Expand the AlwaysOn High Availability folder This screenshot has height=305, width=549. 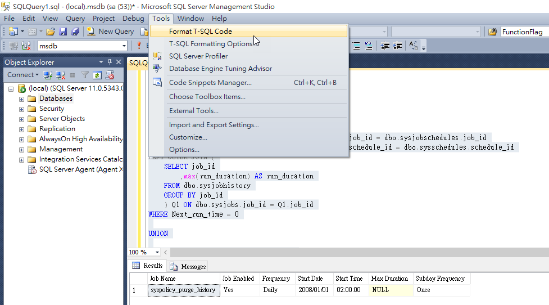click(21, 140)
